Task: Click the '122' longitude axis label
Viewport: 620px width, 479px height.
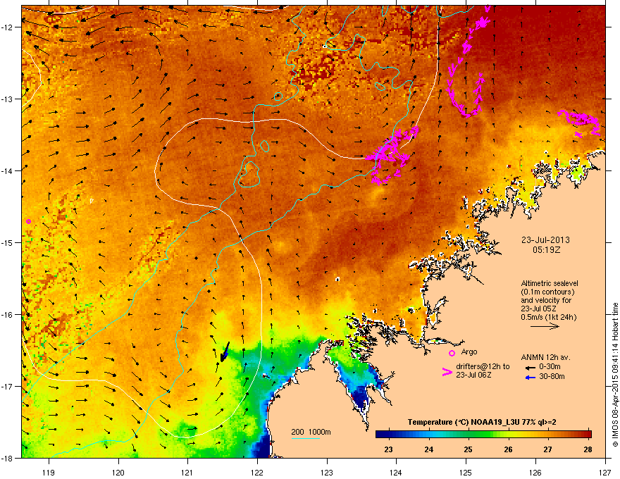Action: pyautogui.click(x=257, y=472)
